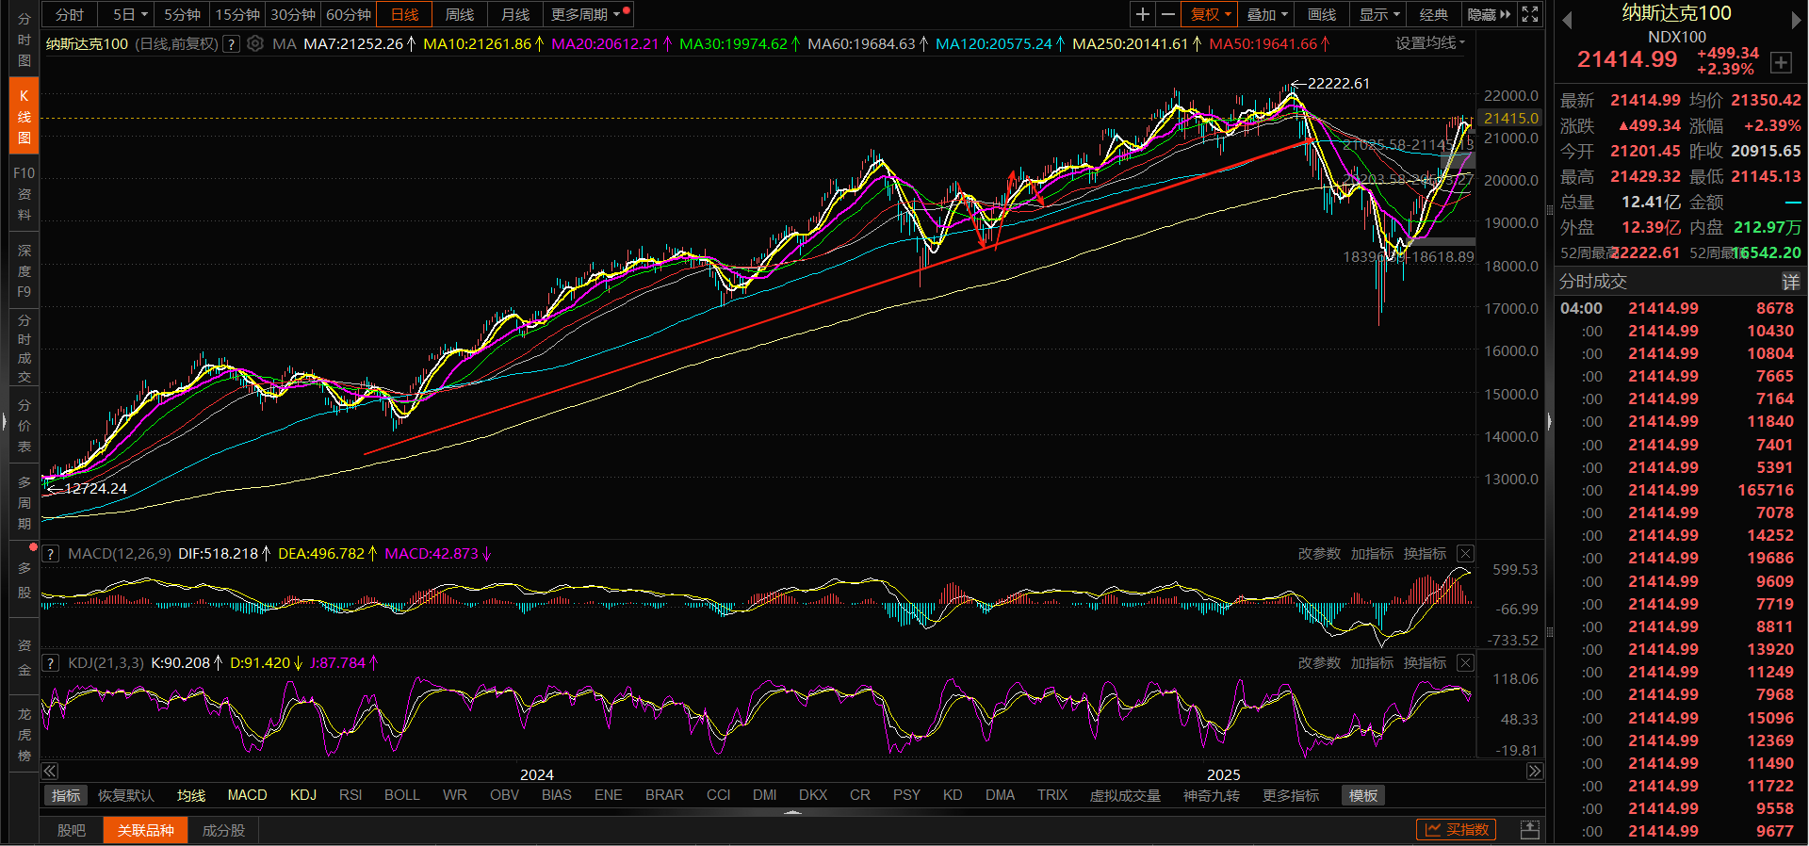
Task: Open 显示 dropdown
Action: coord(1379,14)
